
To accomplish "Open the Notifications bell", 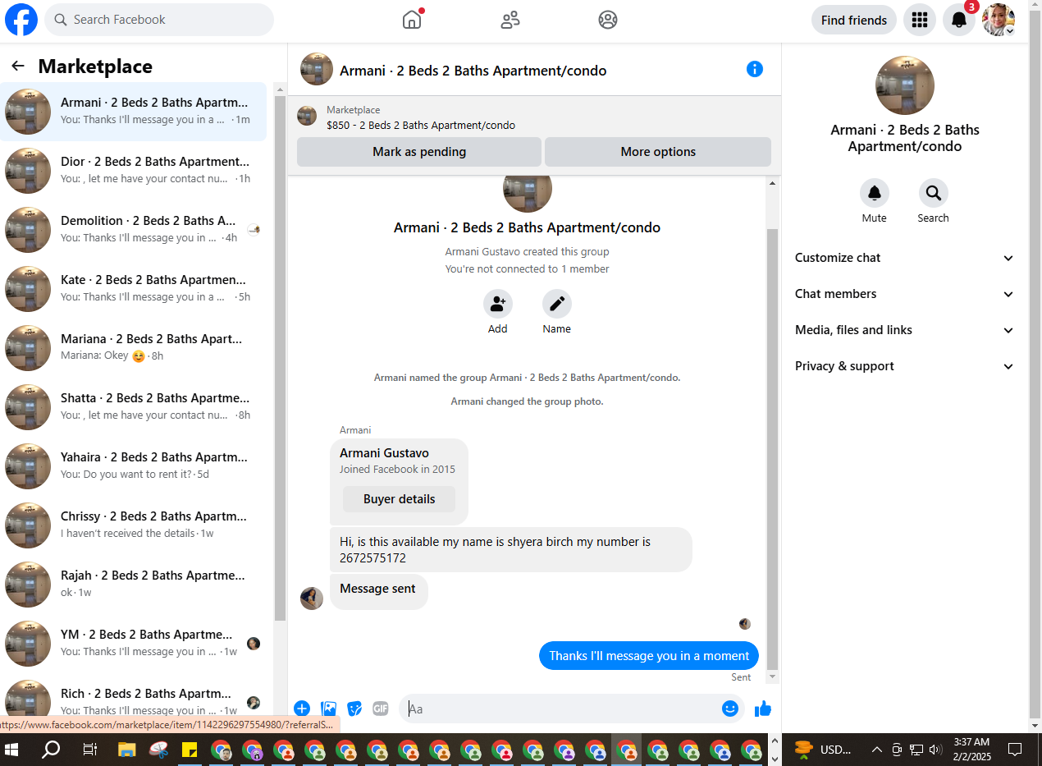I will click(959, 20).
